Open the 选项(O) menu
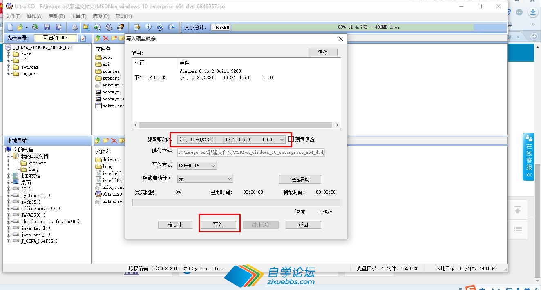 point(101,16)
